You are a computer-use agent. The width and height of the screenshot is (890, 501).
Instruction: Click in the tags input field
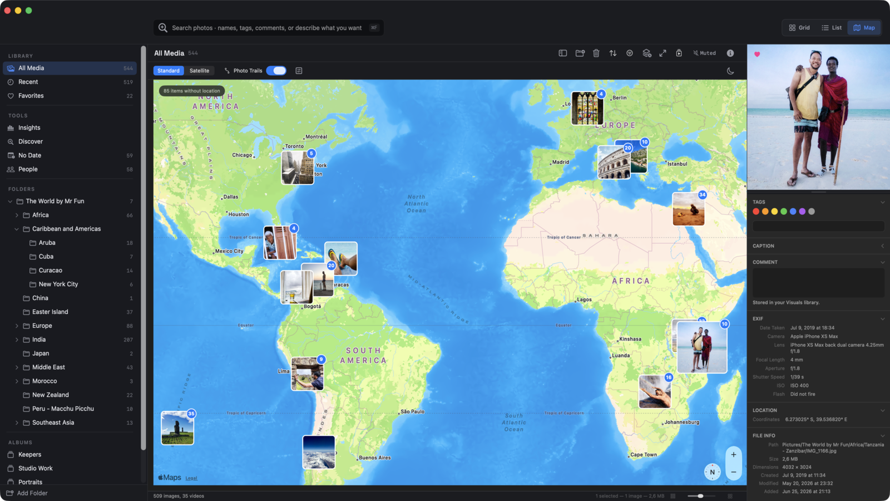(x=818, y=226)
